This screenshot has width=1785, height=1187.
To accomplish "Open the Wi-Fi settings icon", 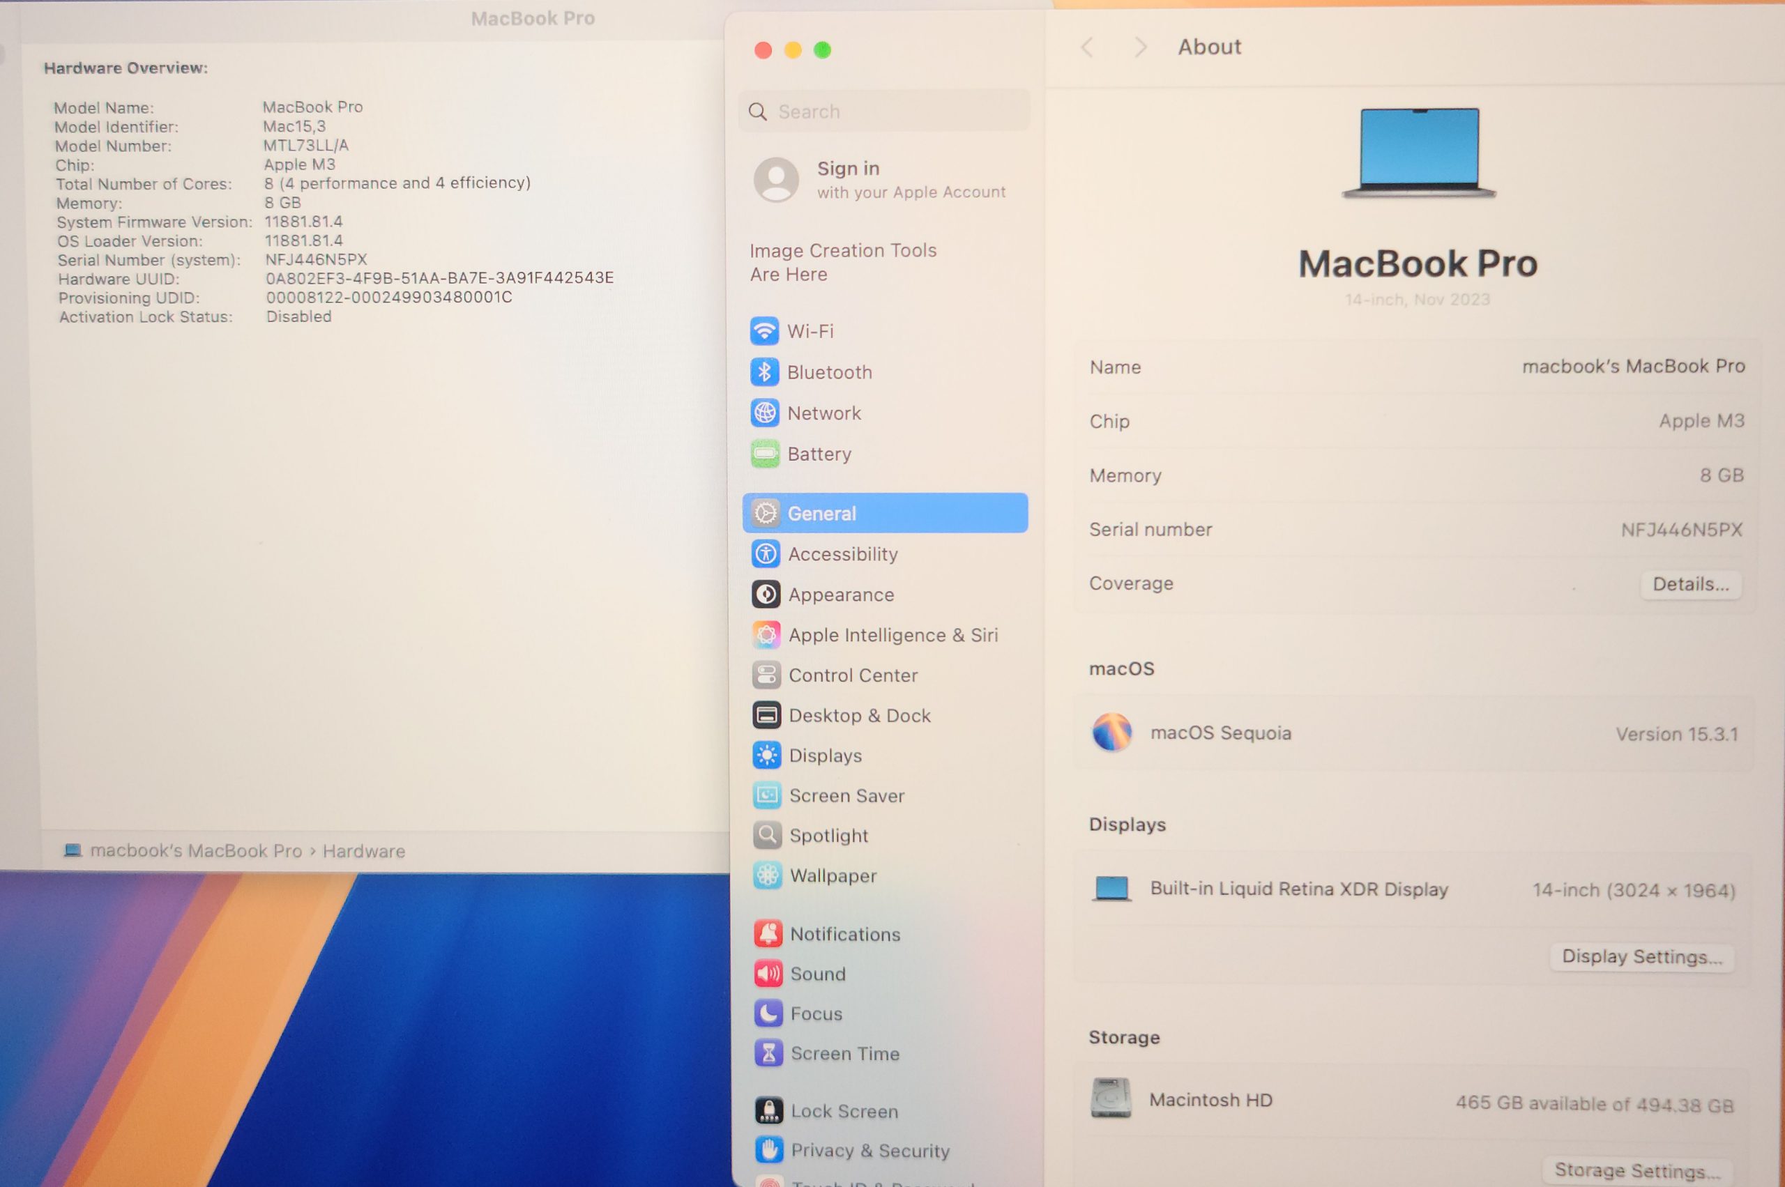I will (764, 331).
